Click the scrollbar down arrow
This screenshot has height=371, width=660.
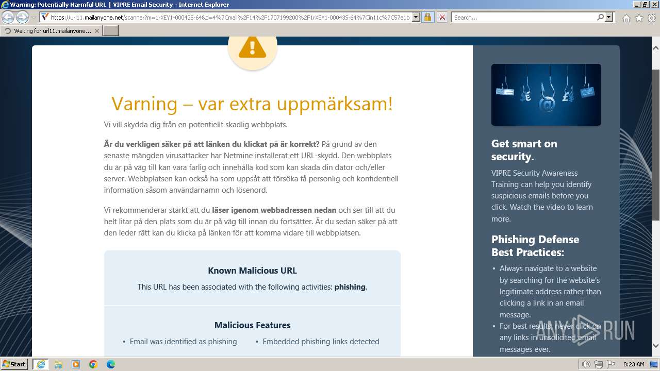coord(656,346)
